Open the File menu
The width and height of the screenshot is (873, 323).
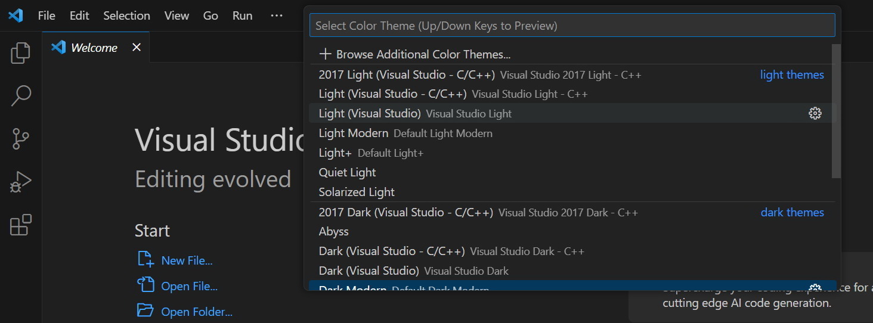(x=47, y=15)
